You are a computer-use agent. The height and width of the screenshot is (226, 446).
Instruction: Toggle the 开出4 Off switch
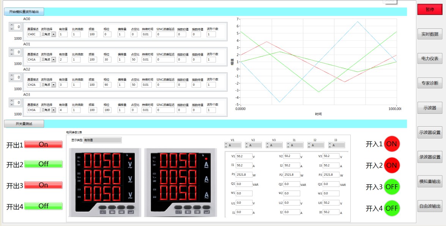[x=43, y=206]
